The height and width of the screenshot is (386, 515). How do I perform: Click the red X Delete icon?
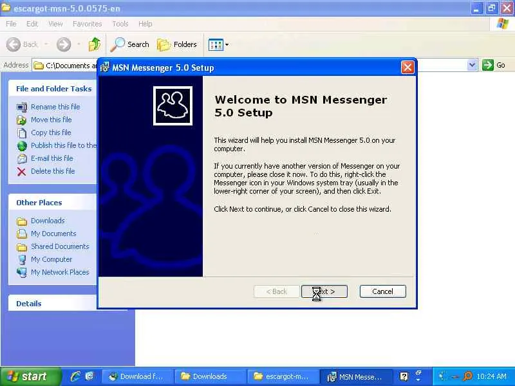tap(22, 171)
